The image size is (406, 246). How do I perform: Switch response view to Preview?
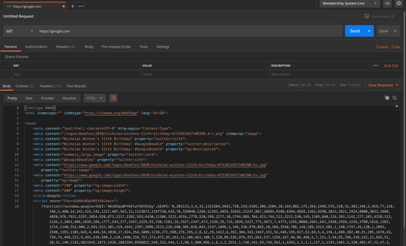47,98
